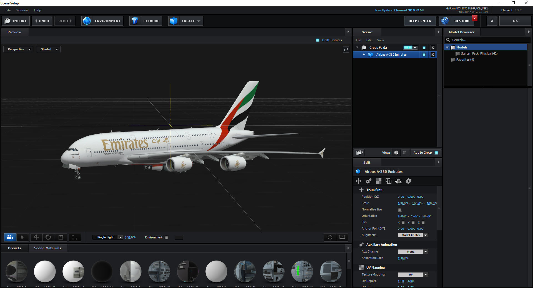Screen dimensions: 533x288
Task: Toggle Normalize Size checkbox
Action: 400,210
